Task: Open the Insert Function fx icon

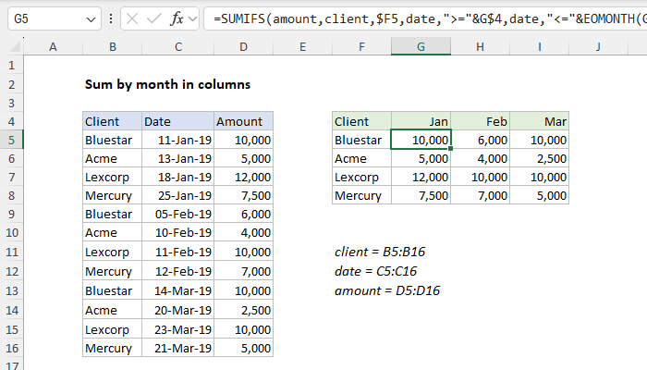Action: click(177, 18)
